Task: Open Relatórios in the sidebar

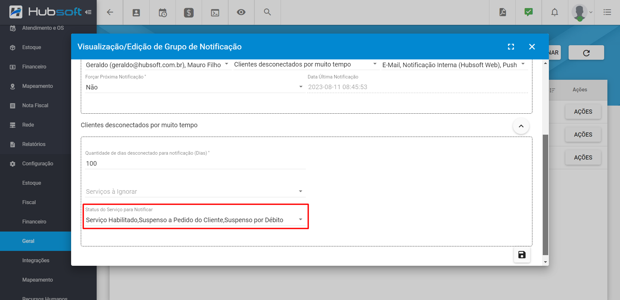Action: click(34, 144)
